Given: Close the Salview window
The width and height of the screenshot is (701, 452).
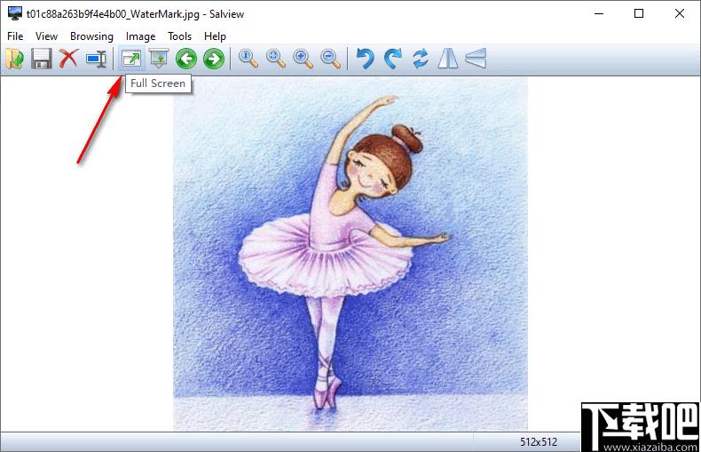Looking at the screenshot, I should [x=680, y=13].
